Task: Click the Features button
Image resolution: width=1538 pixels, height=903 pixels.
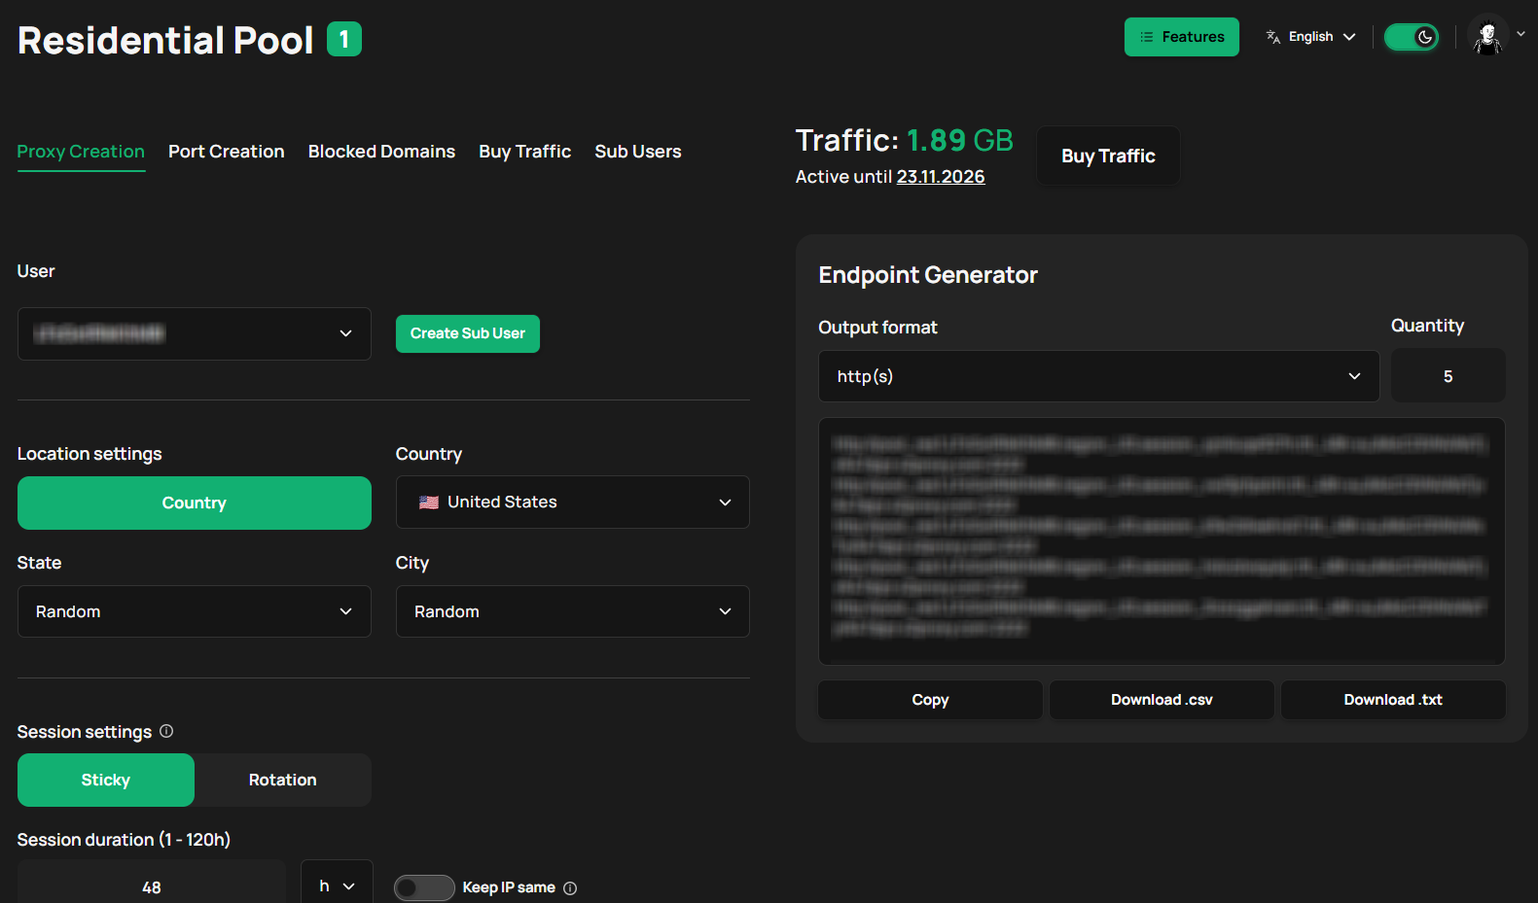Action: (x=1182, y=37)
